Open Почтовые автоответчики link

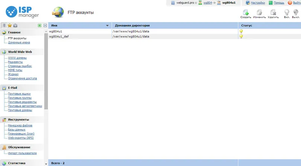(x=25, y=106)
